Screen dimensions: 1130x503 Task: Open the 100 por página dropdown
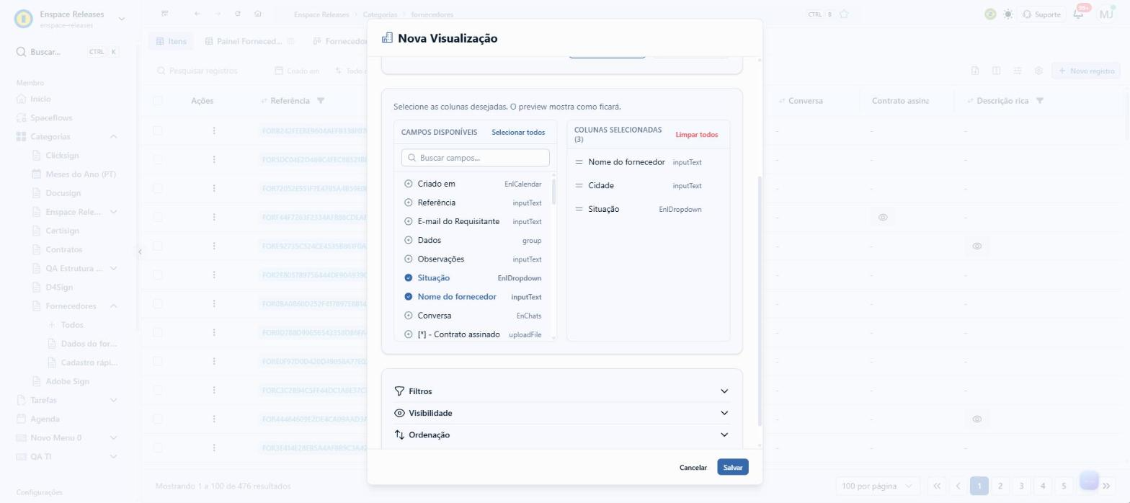pos(876,486)
